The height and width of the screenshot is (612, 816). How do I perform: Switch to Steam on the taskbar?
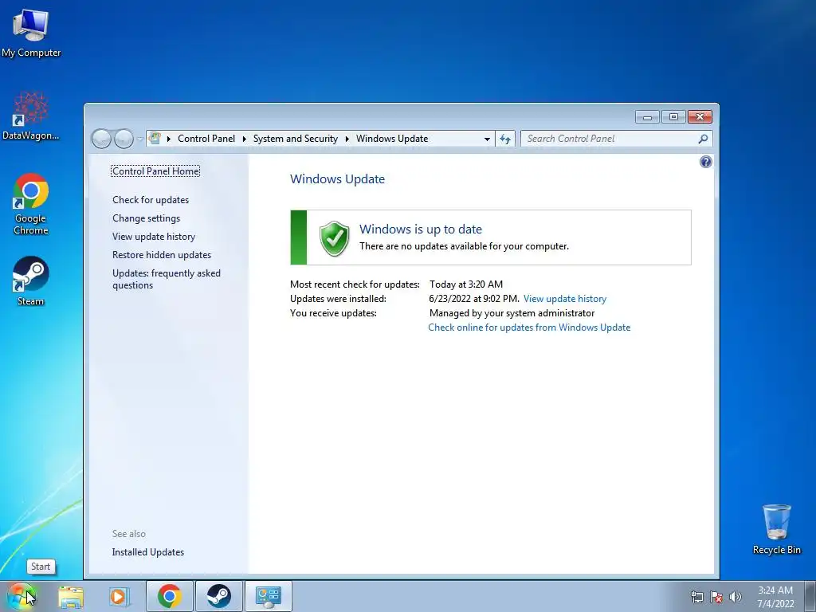coord(219,596)
